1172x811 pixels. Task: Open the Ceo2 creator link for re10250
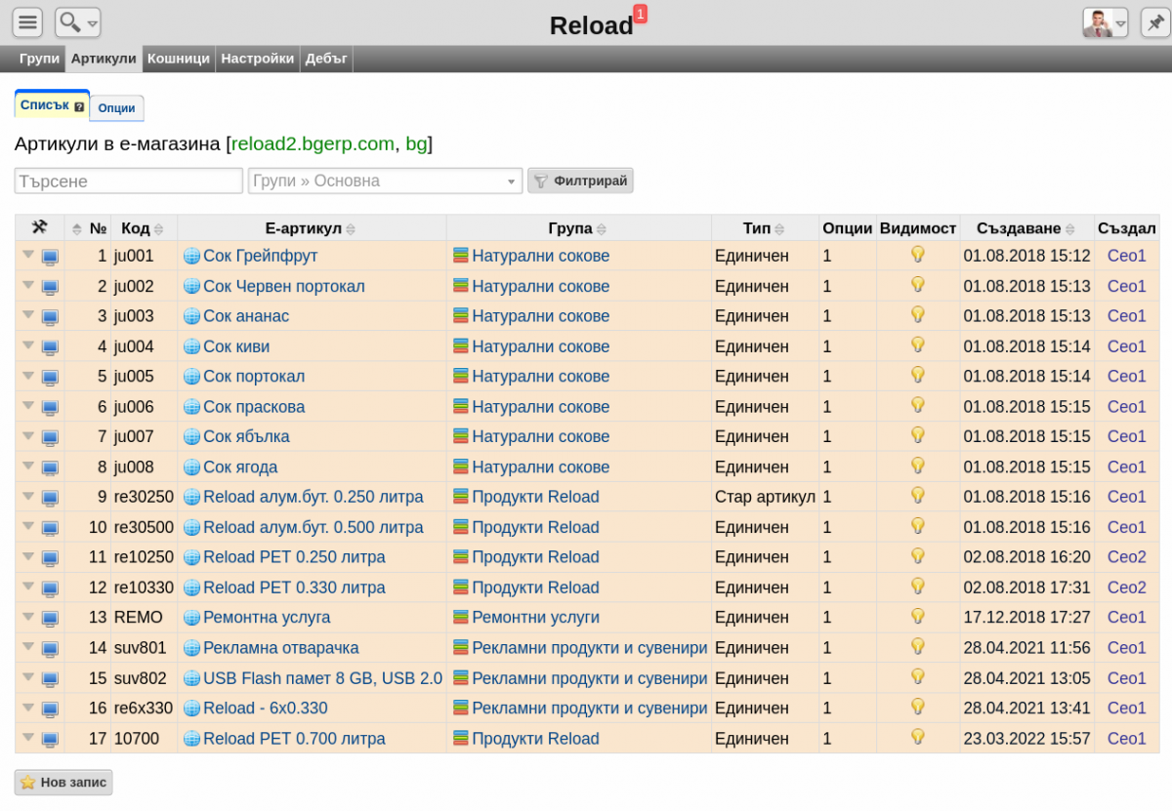click(1127, 557)
